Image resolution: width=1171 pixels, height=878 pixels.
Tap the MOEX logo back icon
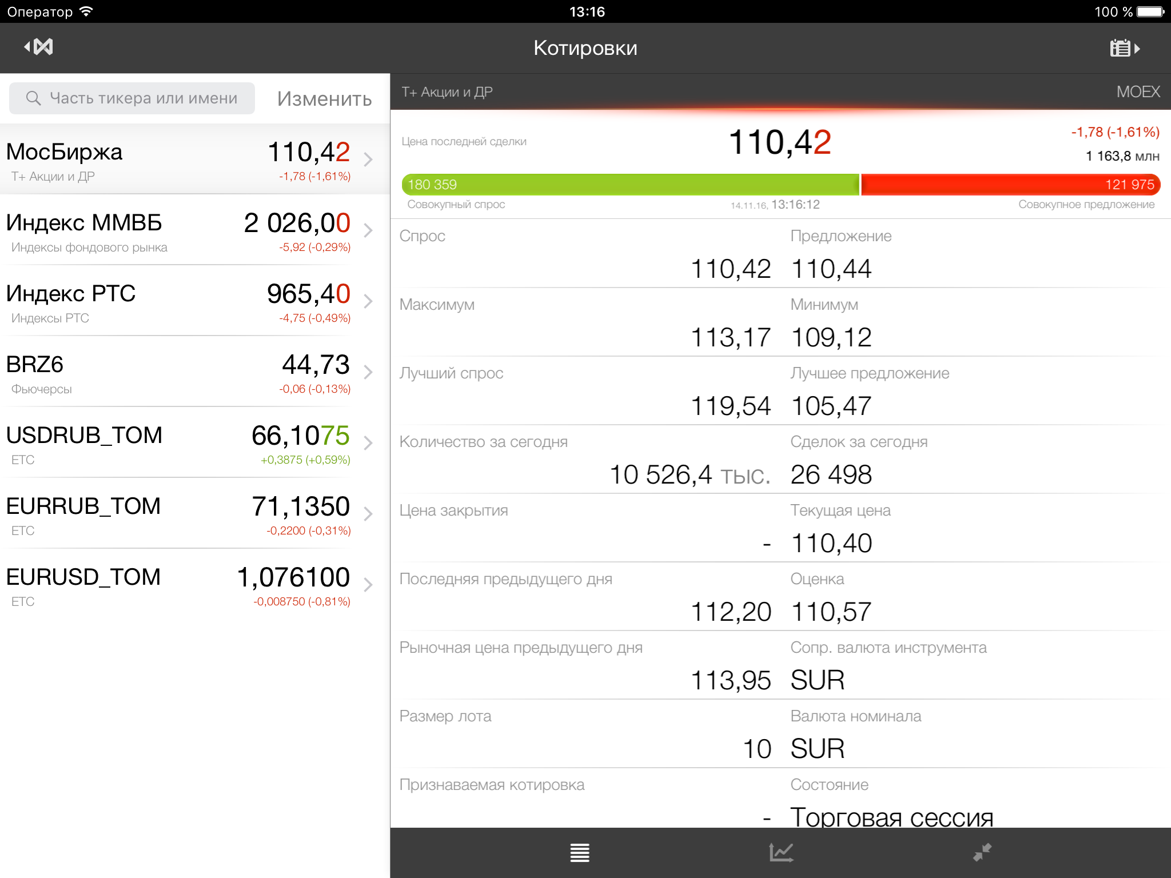(x=39, y=47)
